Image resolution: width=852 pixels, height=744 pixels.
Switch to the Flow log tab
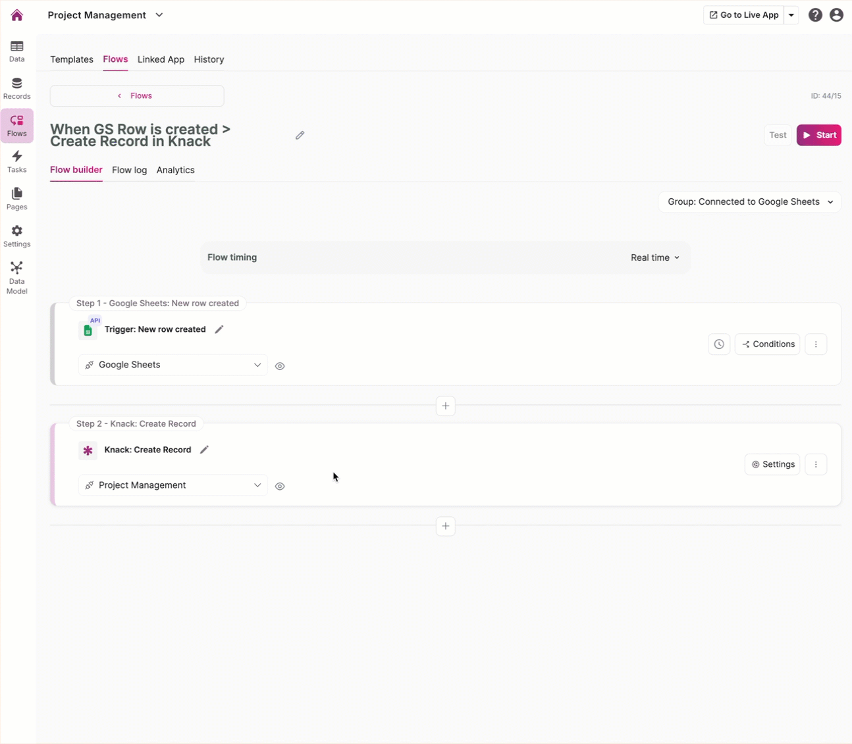(129, 170)
